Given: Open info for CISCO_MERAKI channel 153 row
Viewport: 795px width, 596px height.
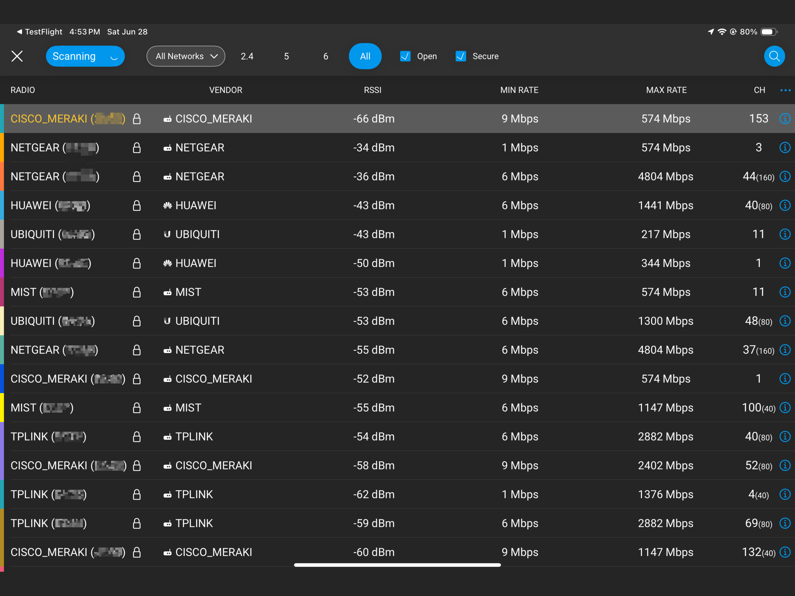Looking at the screenshot, I should click(x=785, y=119).
